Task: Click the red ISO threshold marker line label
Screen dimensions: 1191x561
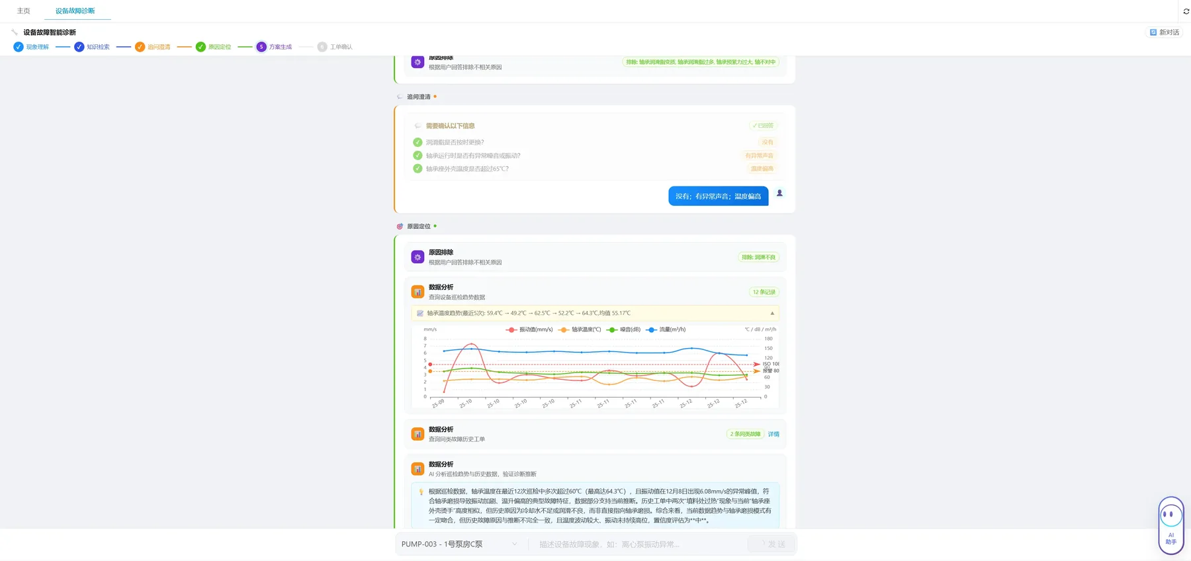Action: click(x=771, y=364)
